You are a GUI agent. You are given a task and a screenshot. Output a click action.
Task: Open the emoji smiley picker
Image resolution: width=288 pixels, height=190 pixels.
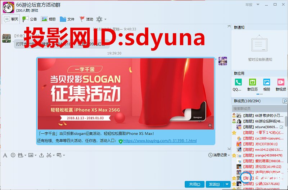pos(13,155)
